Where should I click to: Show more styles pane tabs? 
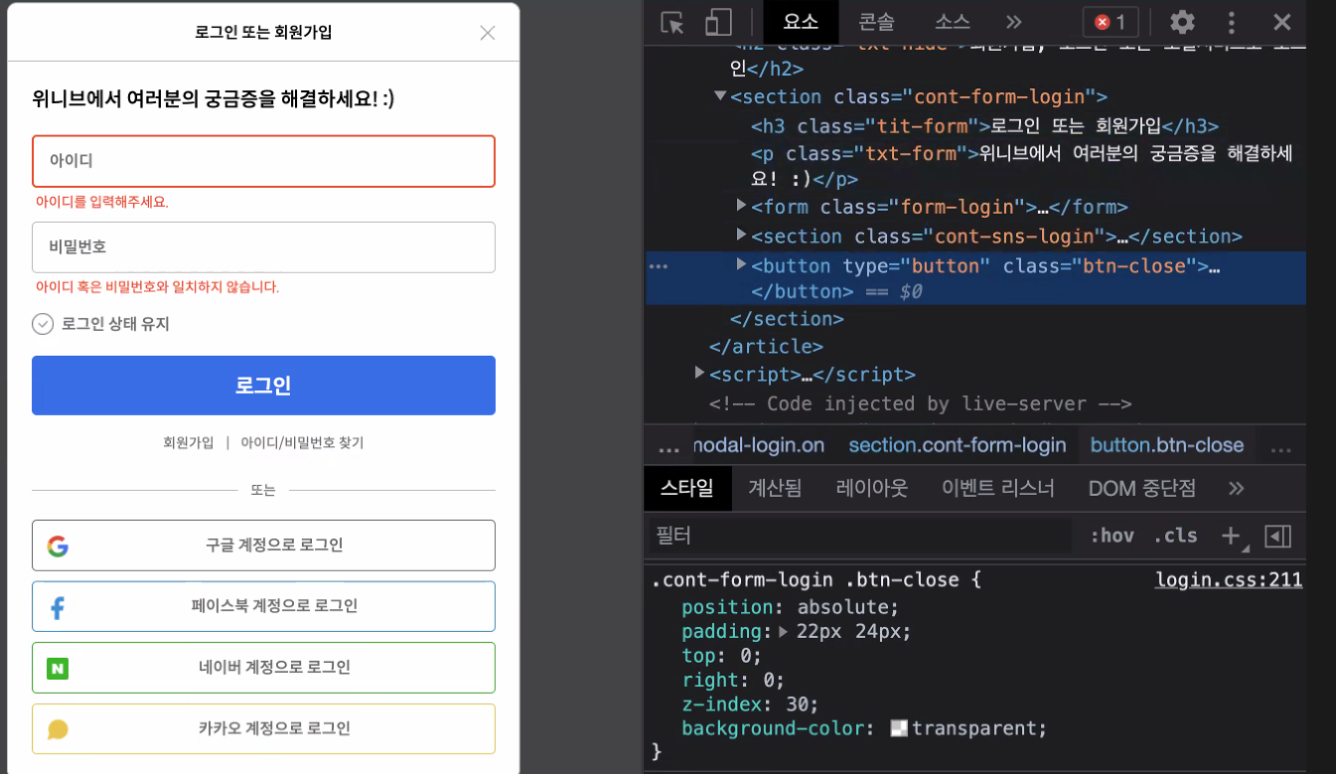1236,488
